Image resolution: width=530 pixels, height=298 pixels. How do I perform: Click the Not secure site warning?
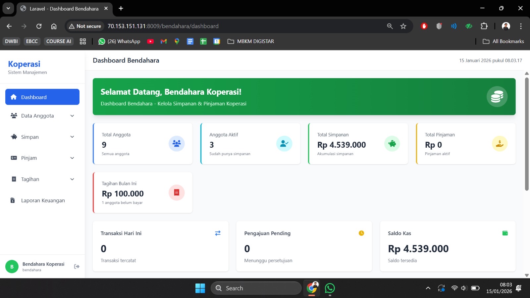coord(85,26)
